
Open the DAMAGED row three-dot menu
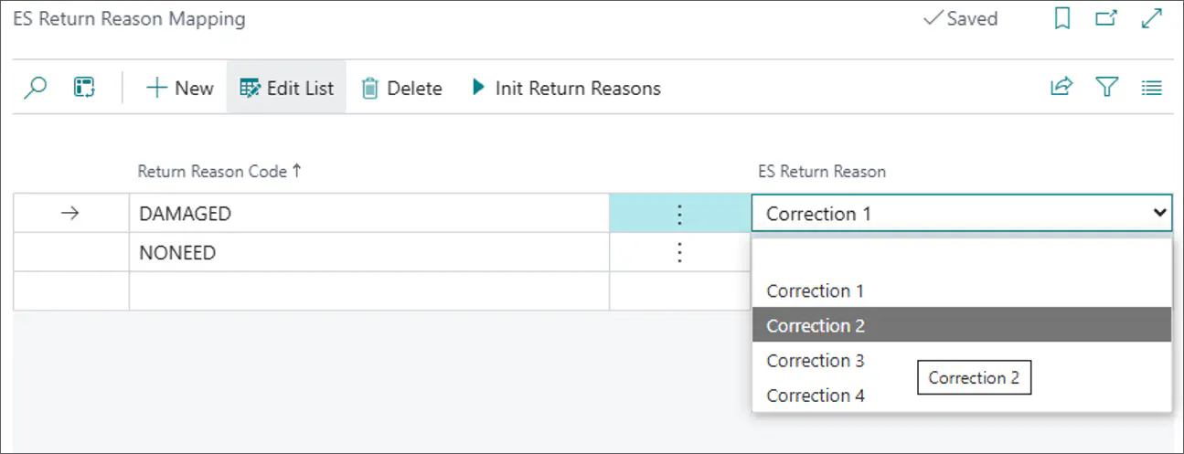(679, 214)
